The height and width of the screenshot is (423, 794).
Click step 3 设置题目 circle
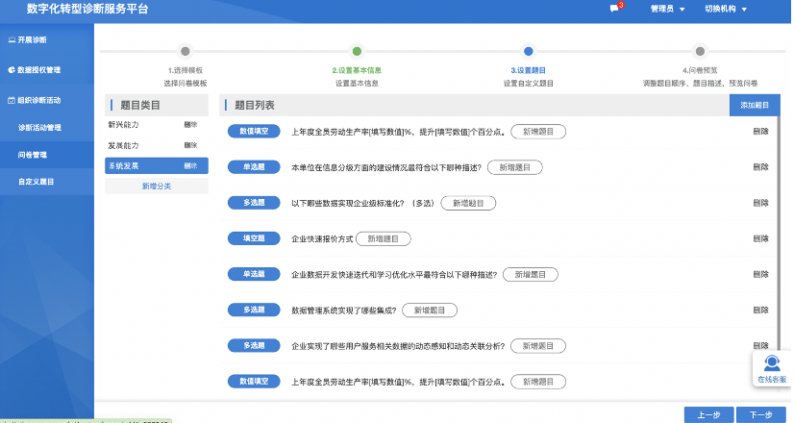click(528, 51)
